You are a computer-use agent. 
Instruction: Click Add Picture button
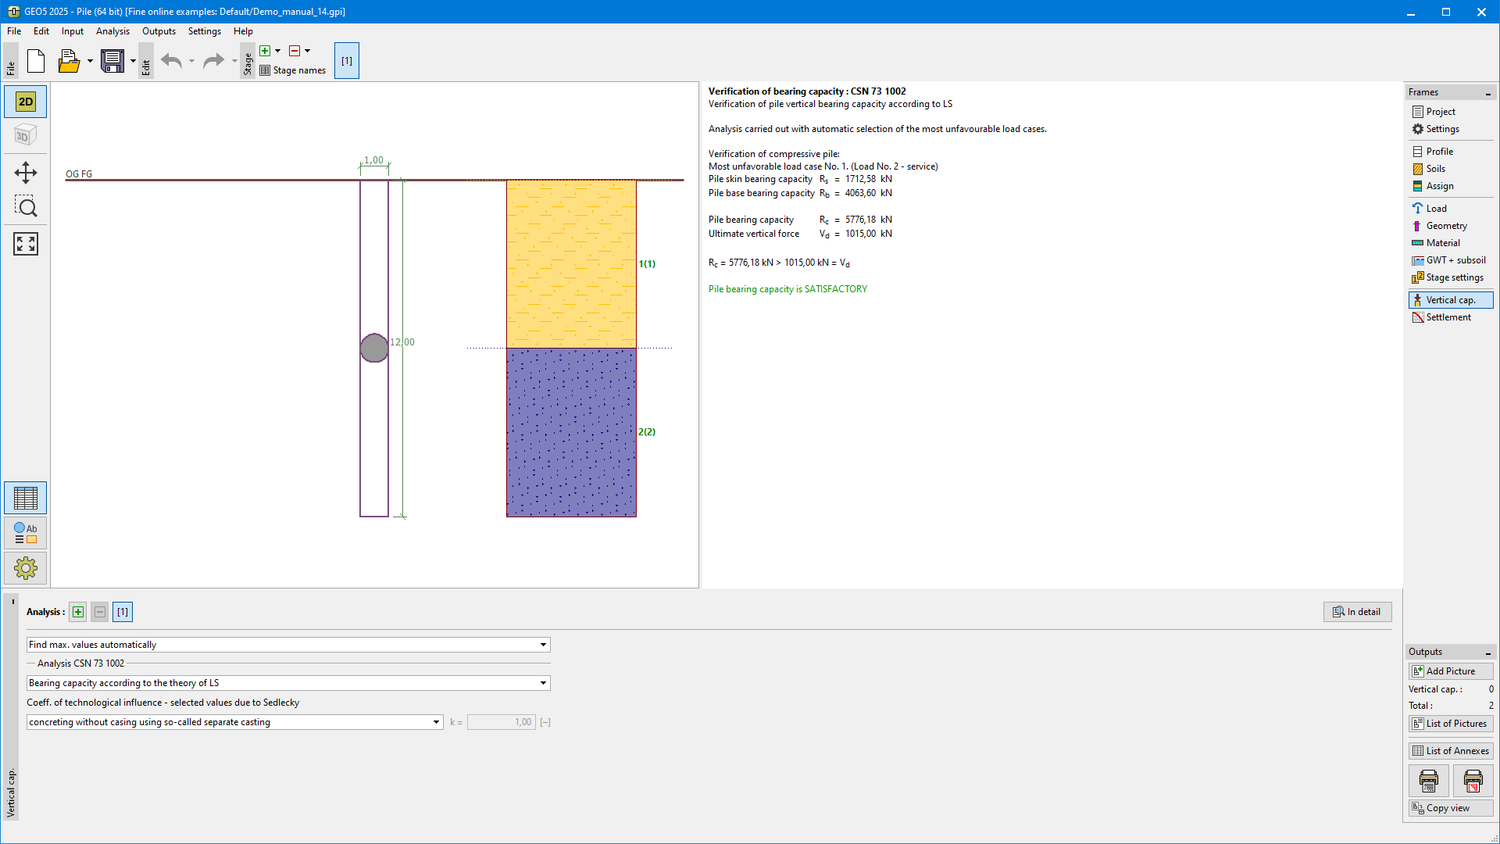tap(1451, 671)
